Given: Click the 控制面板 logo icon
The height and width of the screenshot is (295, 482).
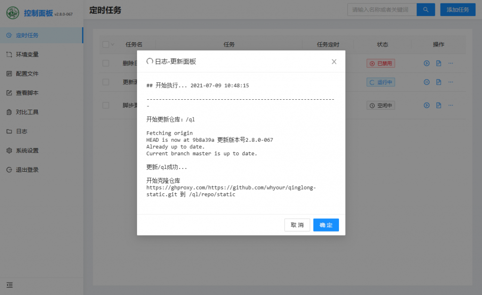Looking at the screenshot, I should coord(13,13).
